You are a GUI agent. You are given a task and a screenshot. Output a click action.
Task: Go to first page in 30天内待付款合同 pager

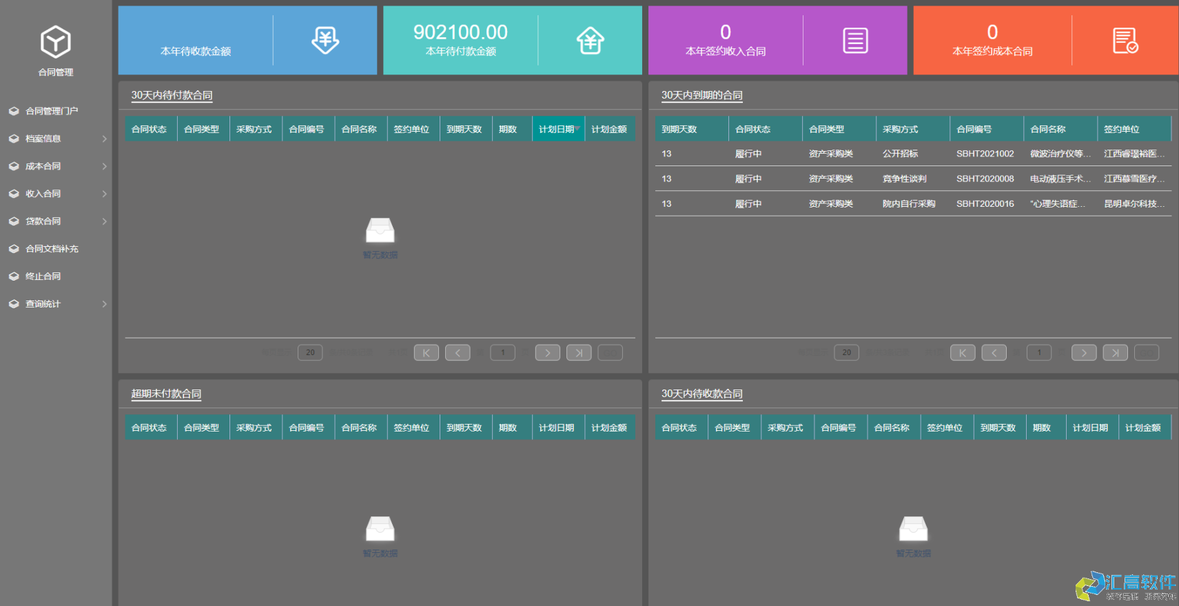[426, 353]
